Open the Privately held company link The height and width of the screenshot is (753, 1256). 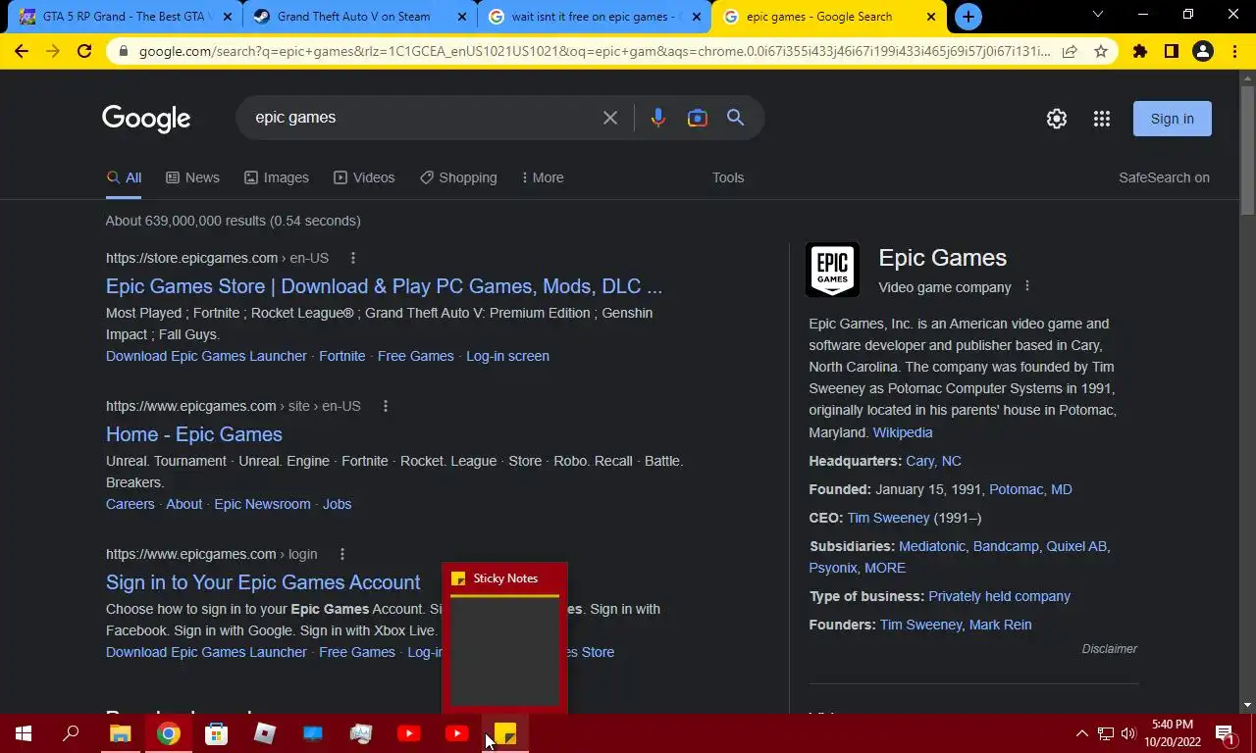click(x=999, y=596)
